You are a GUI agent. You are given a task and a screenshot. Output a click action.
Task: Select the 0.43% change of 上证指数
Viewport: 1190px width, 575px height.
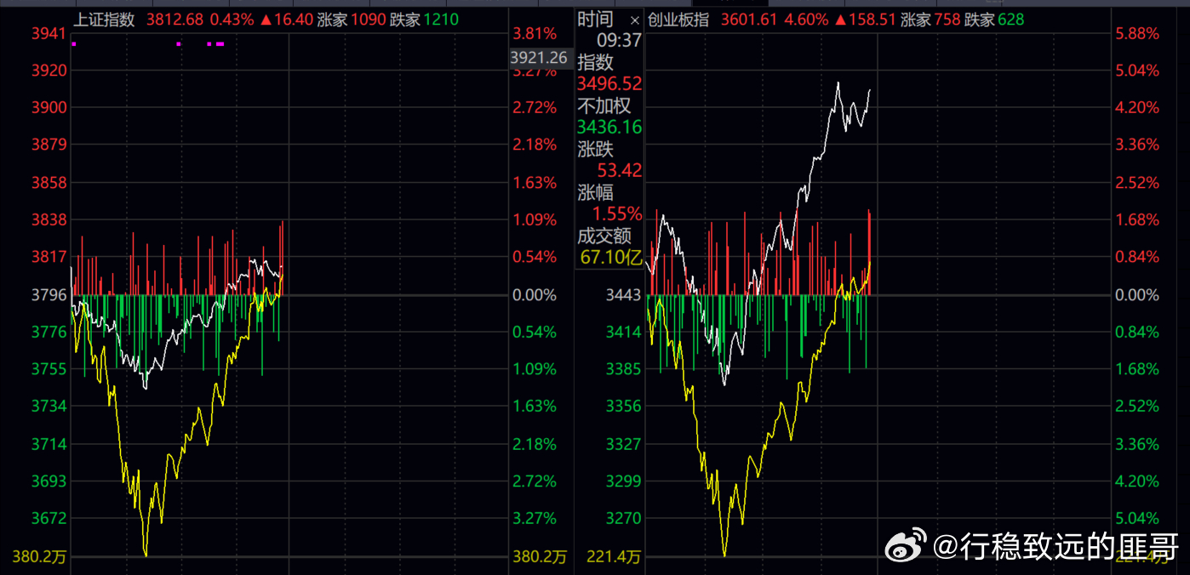click(232, 20)
